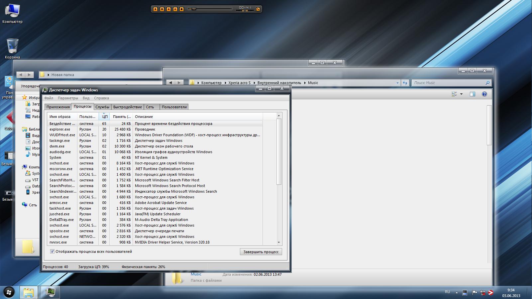Image resolution: width=532 pixels, height=299 pixels.
Task: Switch to the Быстродействие tab
Action: click(127, 107)
